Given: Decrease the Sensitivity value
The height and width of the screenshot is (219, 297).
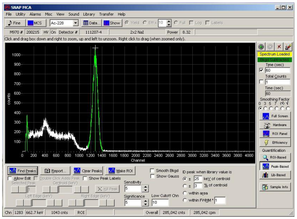Looking at the screenshot, I should tap(145, 190).
